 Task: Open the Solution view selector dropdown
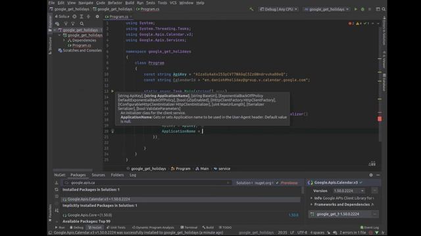[62, 16]
